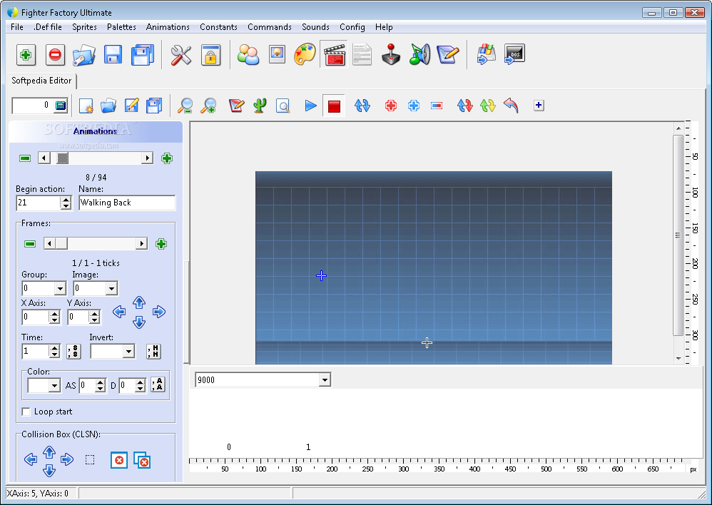Screen dimensions: 712x505
Task: Click the delete all CLSN double-box button
Action: (x=142, y=460)
